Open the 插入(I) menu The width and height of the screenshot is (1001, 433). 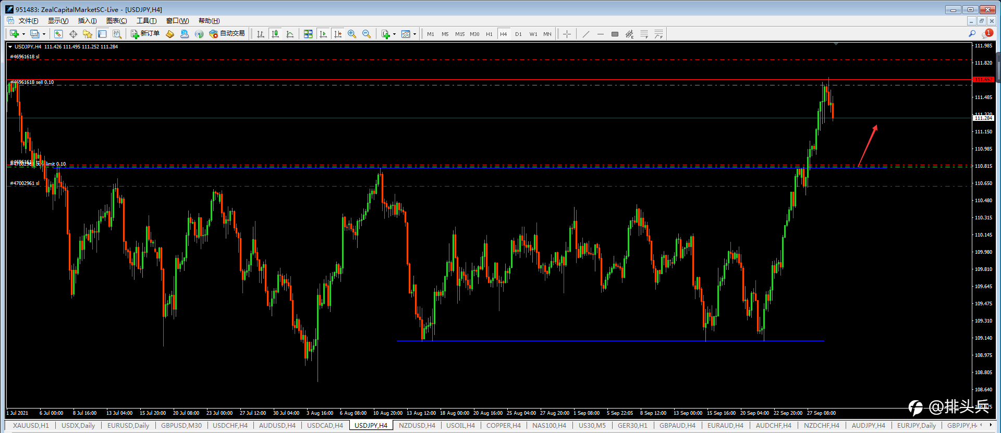(x=87, y=21)
